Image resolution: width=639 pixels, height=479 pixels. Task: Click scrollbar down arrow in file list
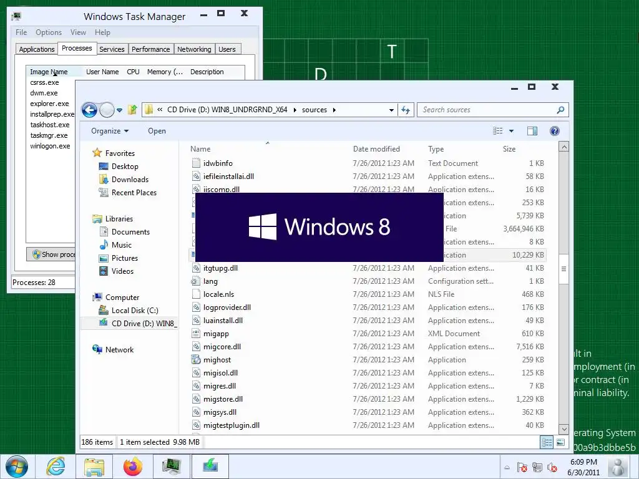(x=563, y=429)
